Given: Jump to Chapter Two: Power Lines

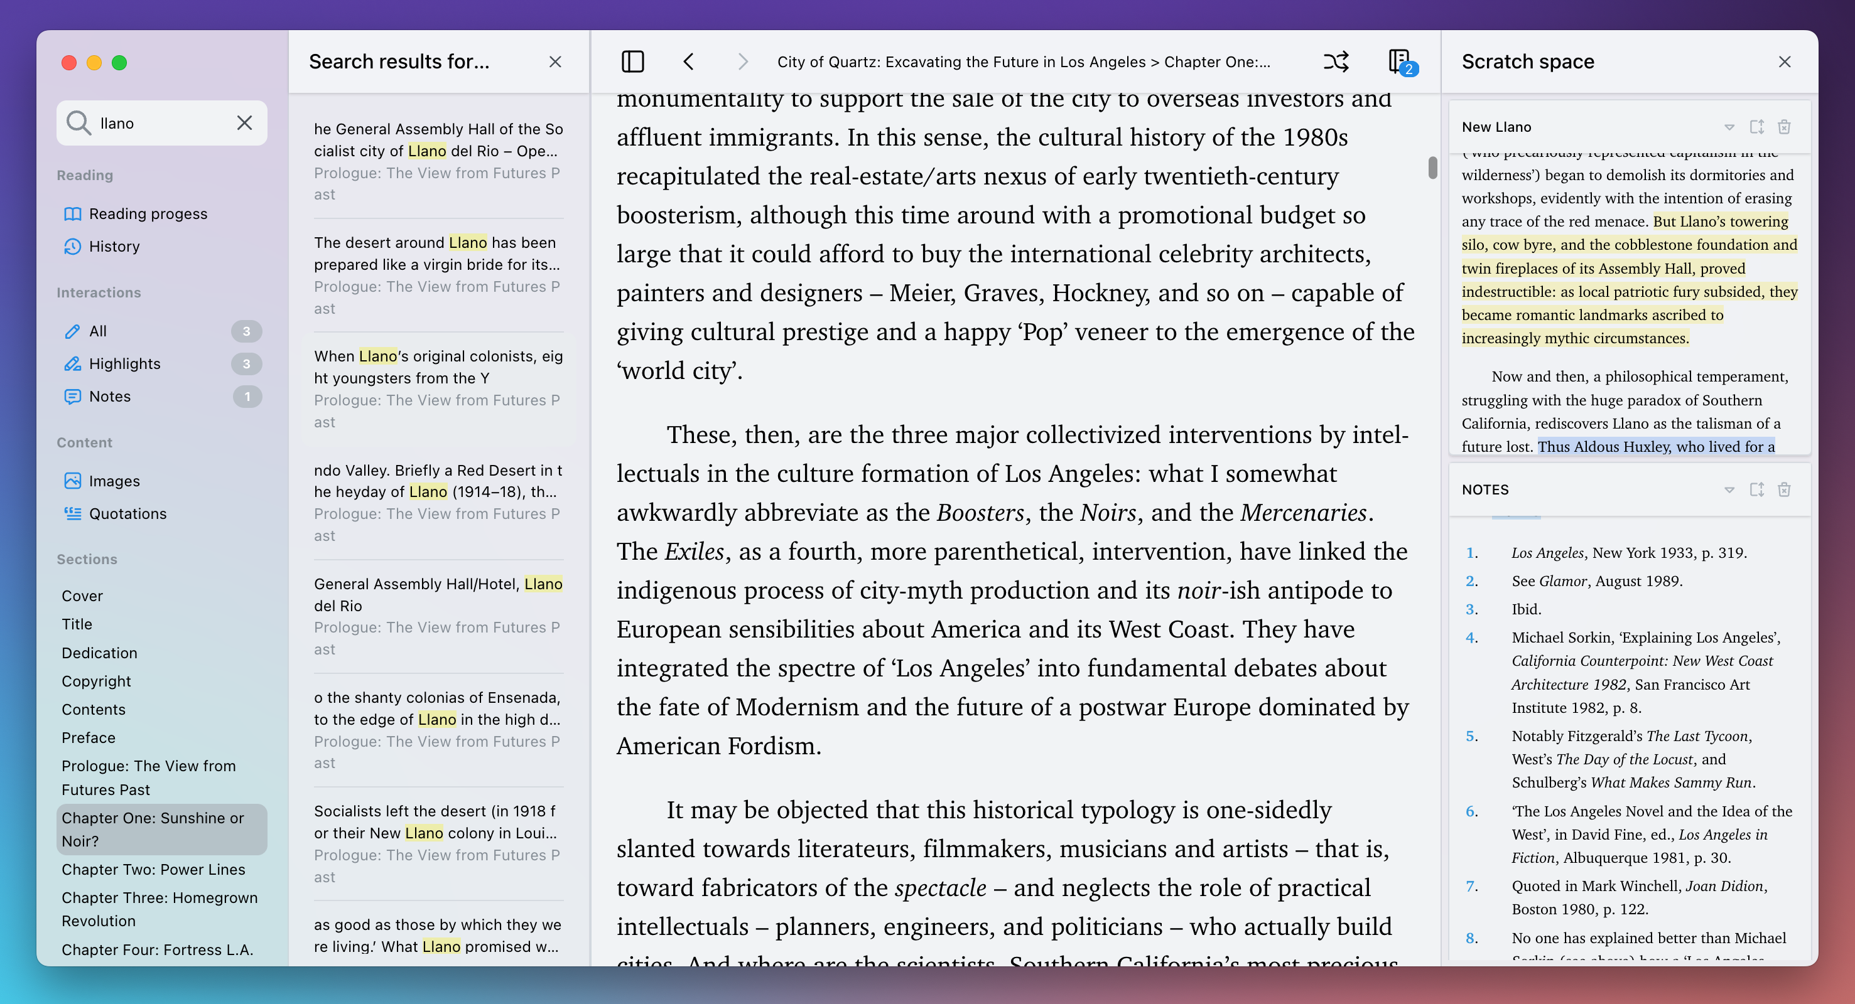Looking at the screenshot, I should 153,870.
